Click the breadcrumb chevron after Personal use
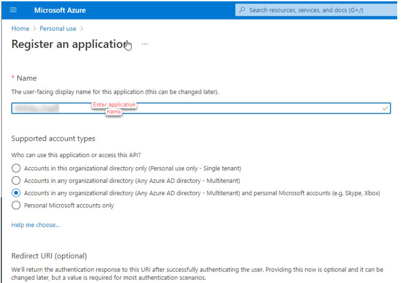Image resolution: width=409 pixels, height=283 pixels. (81, 29)
